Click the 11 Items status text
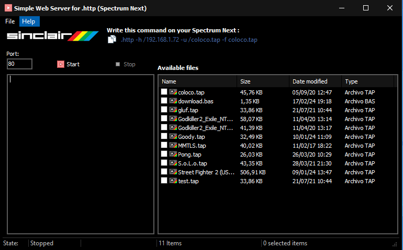403x250 pixels. (x=170, y=243)
